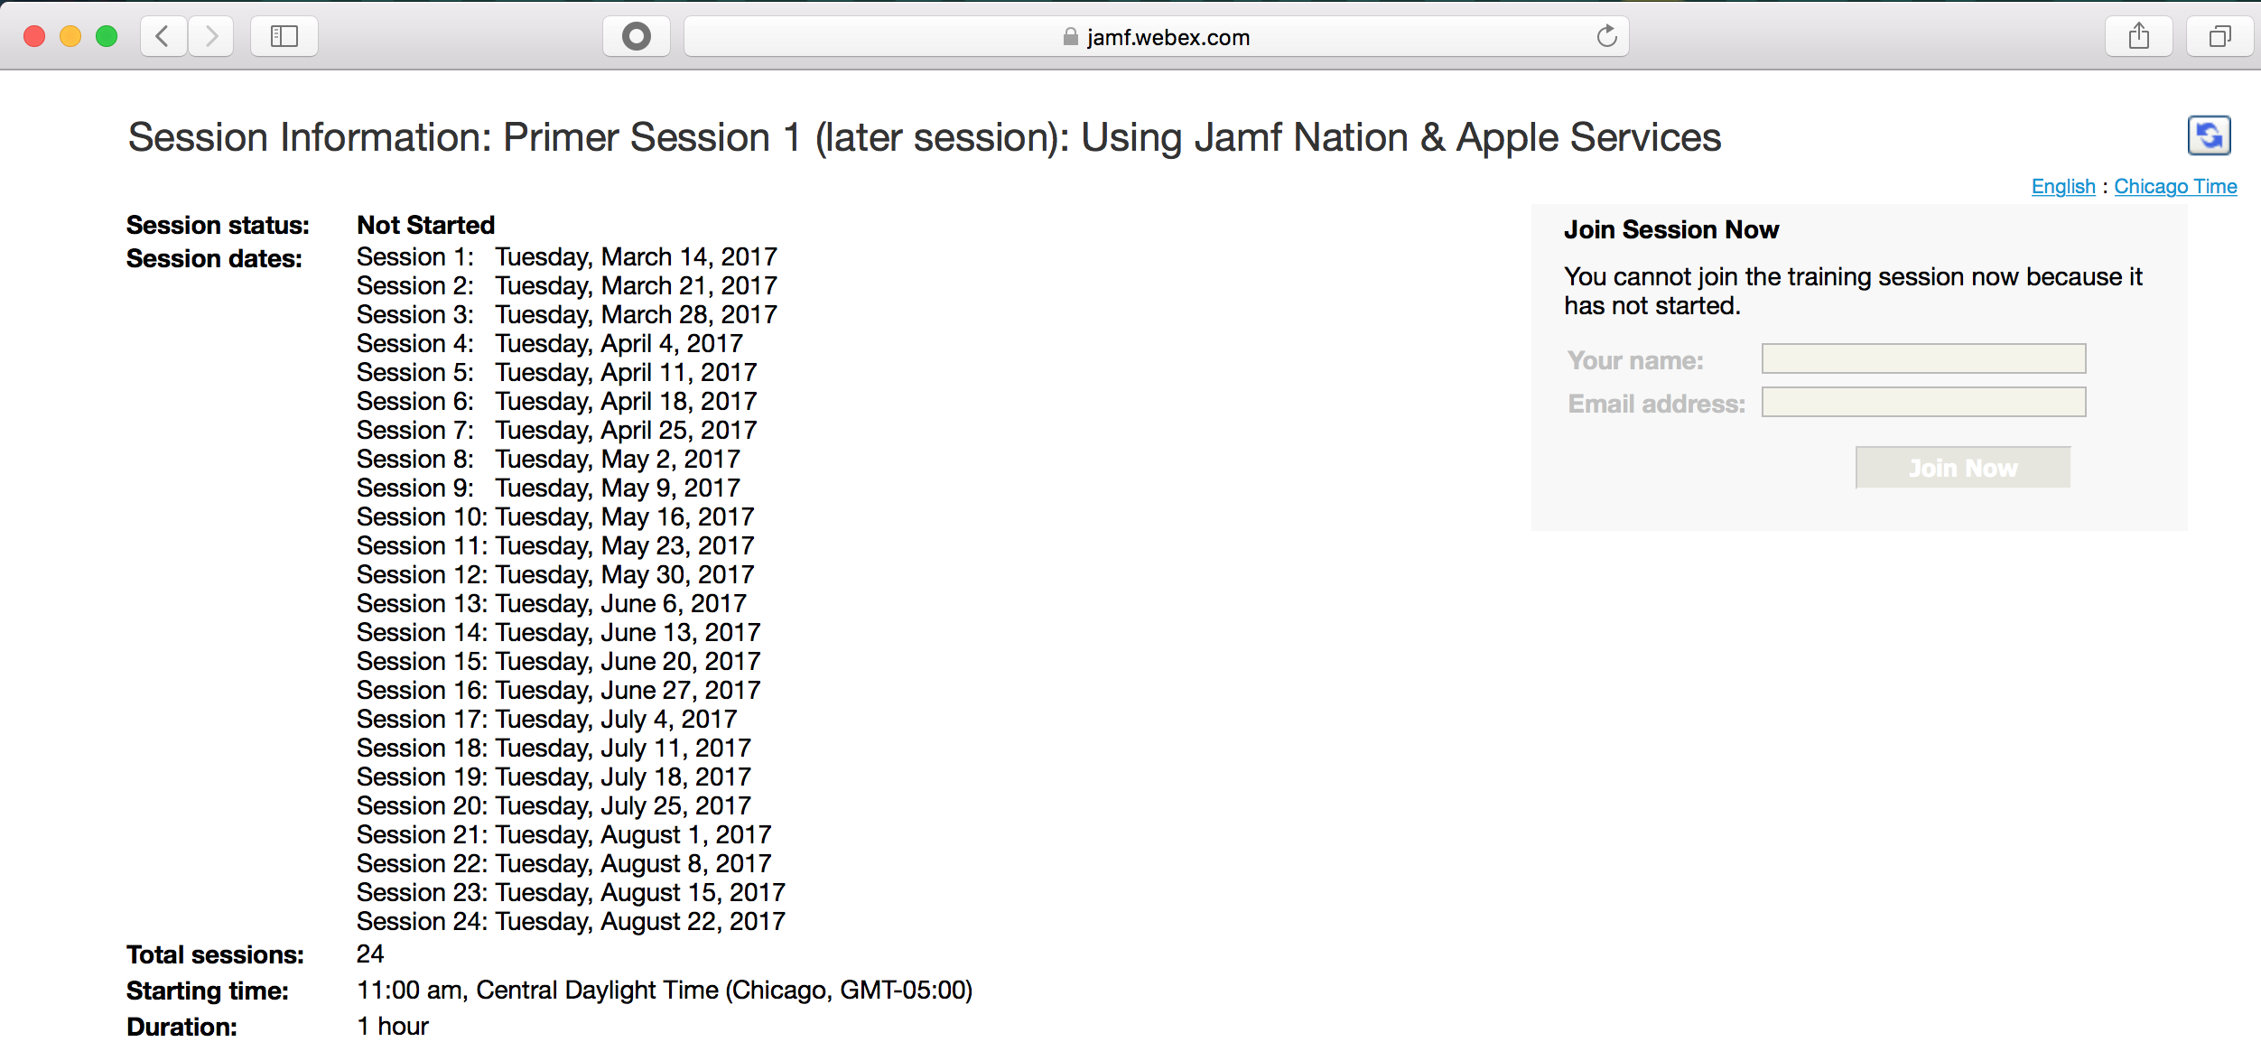
Task: Select 'Tuesday, June 27, 2017' date
Action: click(628, 691)
